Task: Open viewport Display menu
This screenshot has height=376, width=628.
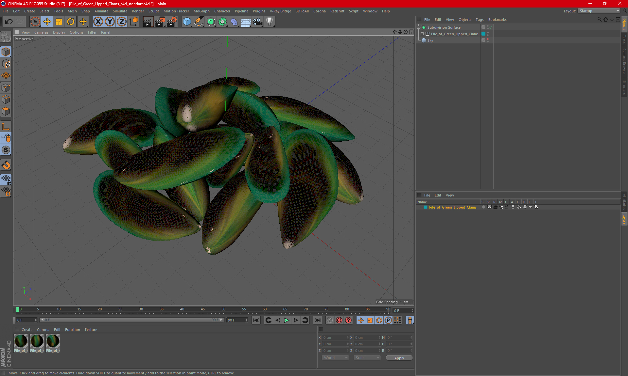Action: coord(59,32)
